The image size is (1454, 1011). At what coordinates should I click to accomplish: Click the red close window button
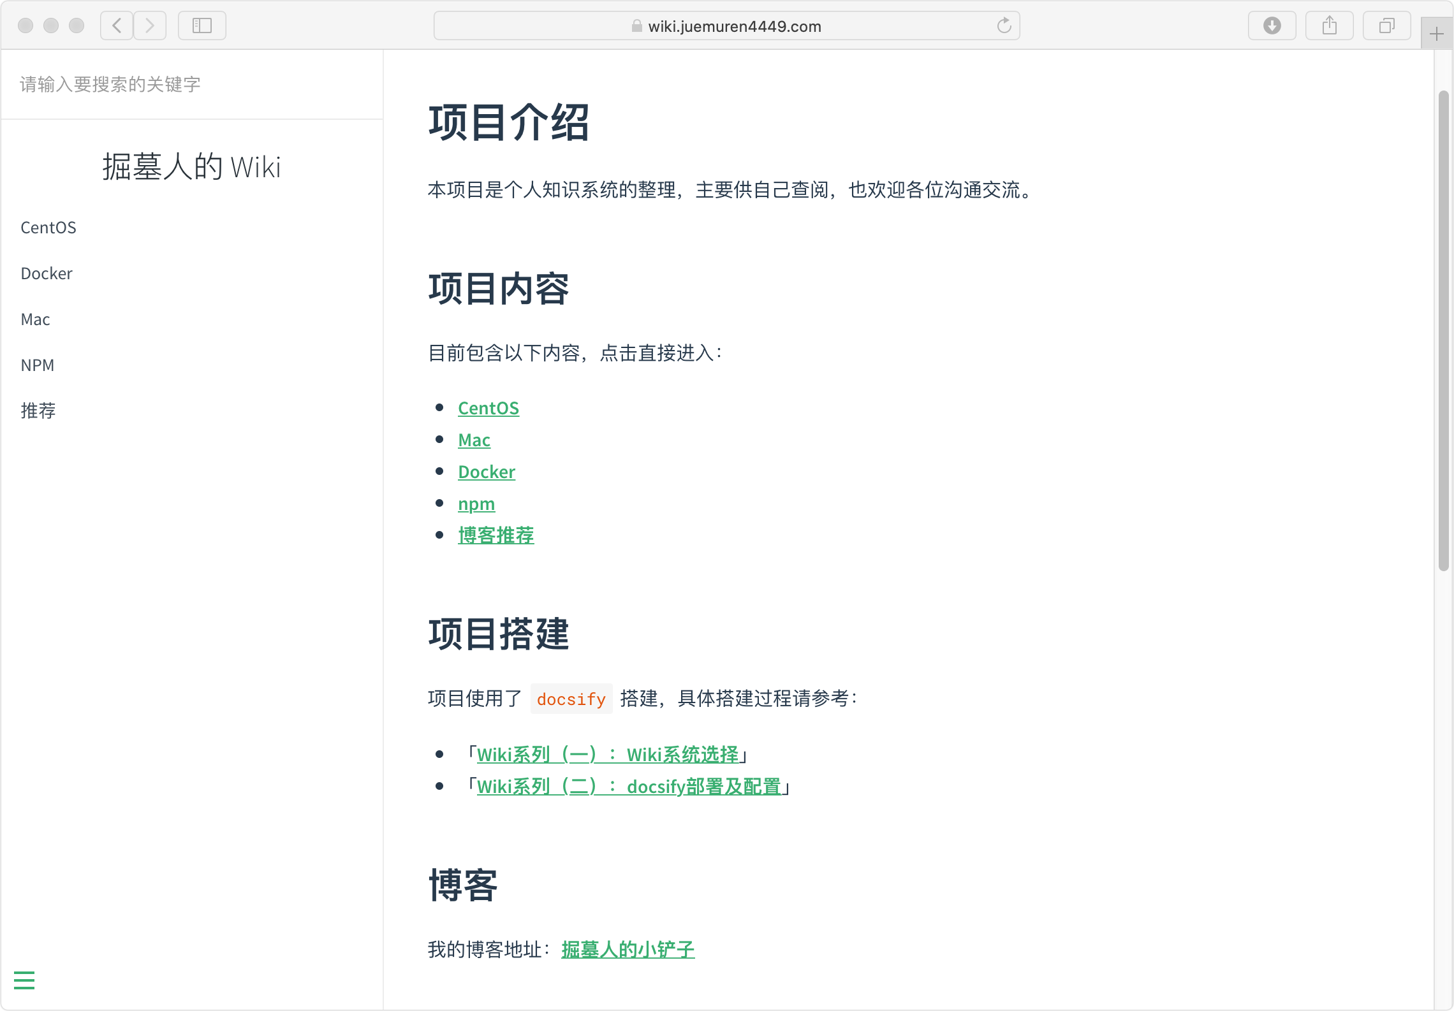coord(26,25)
